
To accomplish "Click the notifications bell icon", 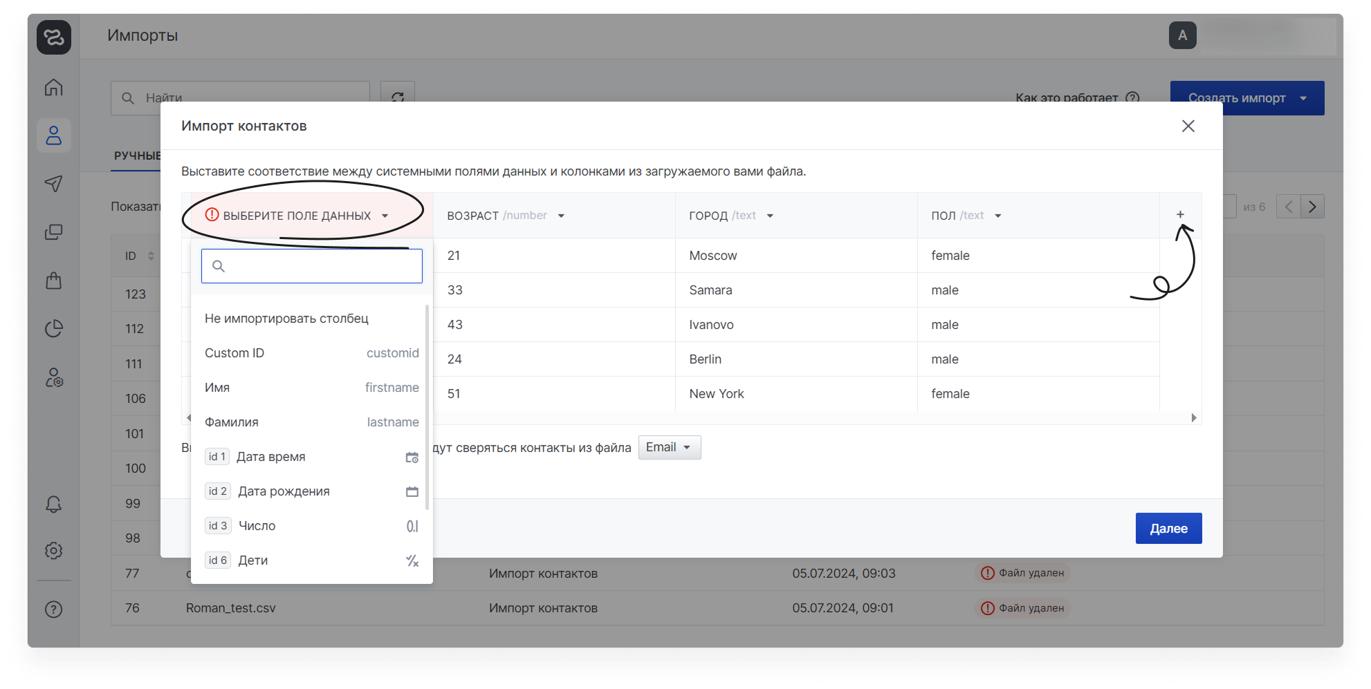I will tap(53, 504).
